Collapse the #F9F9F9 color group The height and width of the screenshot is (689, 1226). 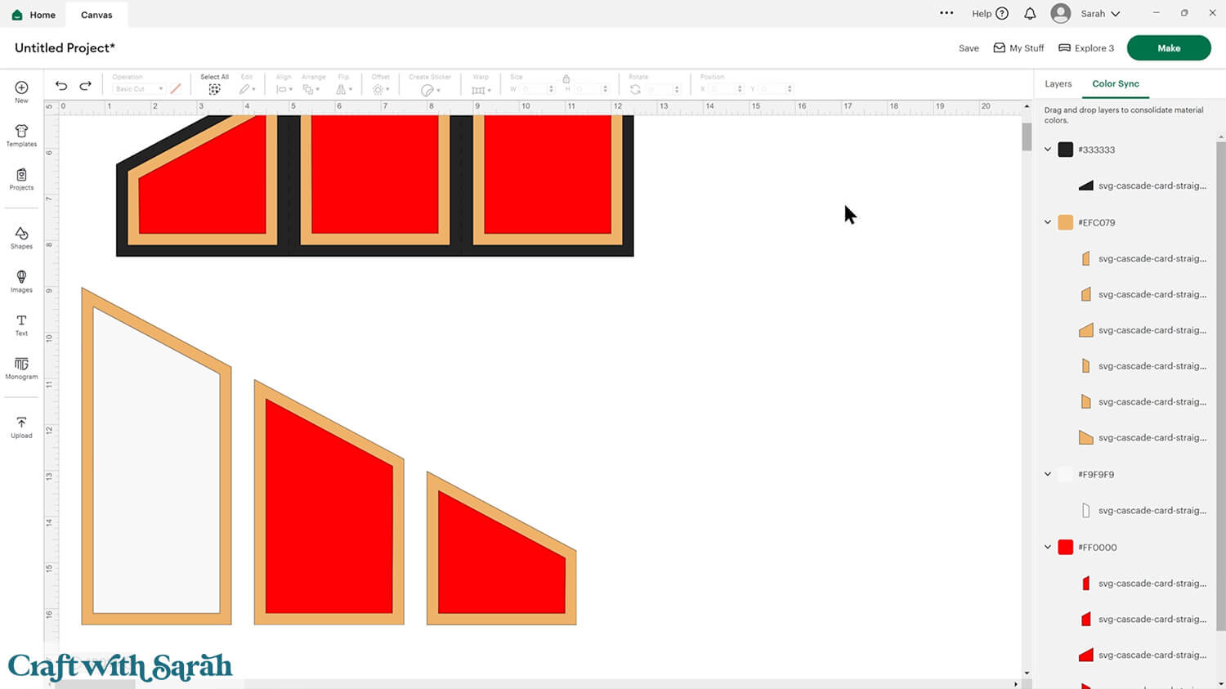click(1048, 474)
